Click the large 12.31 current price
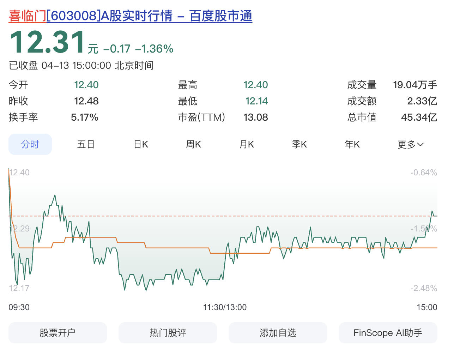The height and width of the screenshot is (350, 460). (47, 42)
